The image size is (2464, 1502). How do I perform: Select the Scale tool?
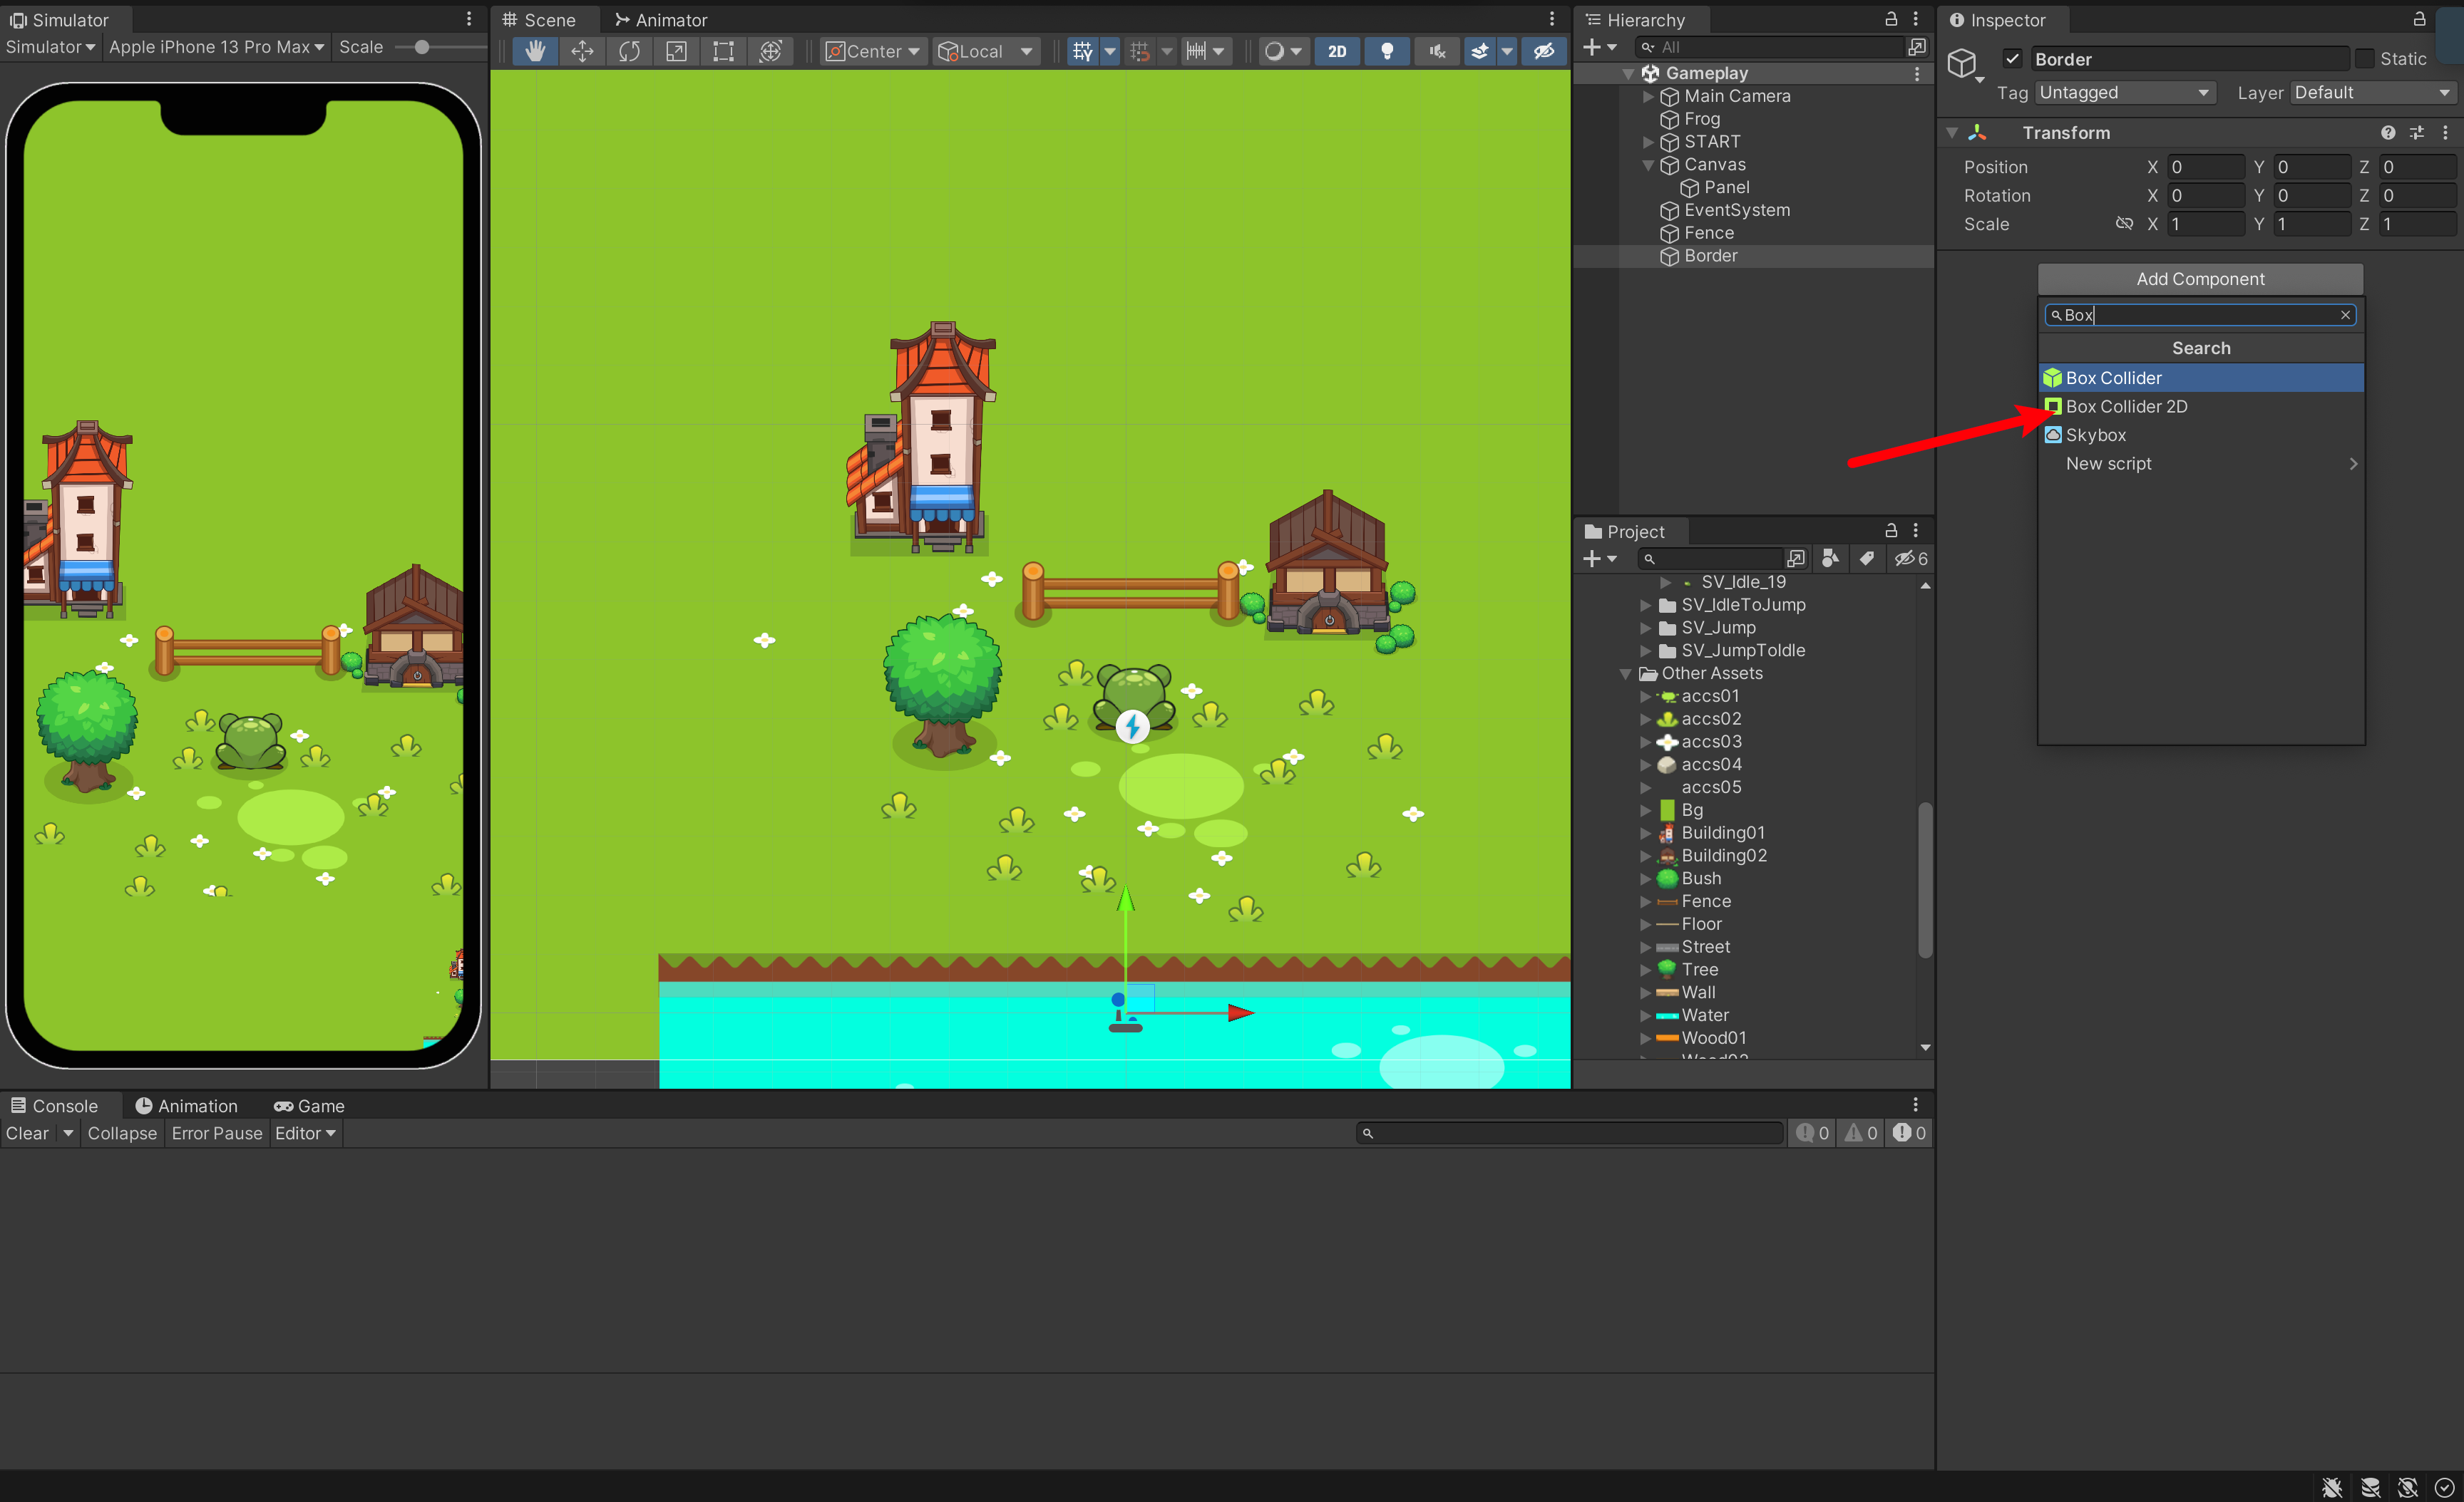tap(676, 51)
